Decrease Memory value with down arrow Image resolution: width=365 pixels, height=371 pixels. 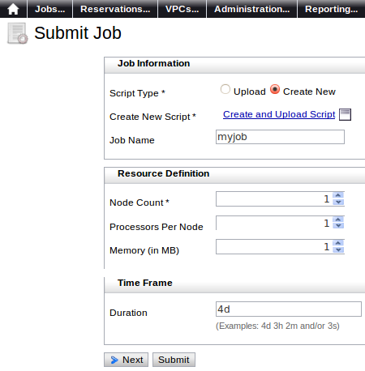(338, 249)
